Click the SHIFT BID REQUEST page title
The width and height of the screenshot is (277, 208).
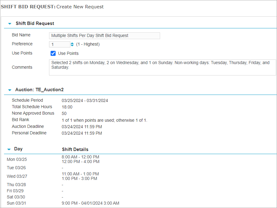click(x=29, y=6)
